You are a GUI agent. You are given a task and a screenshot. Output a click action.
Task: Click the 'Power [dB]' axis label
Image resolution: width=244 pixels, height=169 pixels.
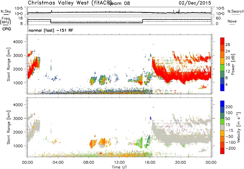tap(233, 64)
